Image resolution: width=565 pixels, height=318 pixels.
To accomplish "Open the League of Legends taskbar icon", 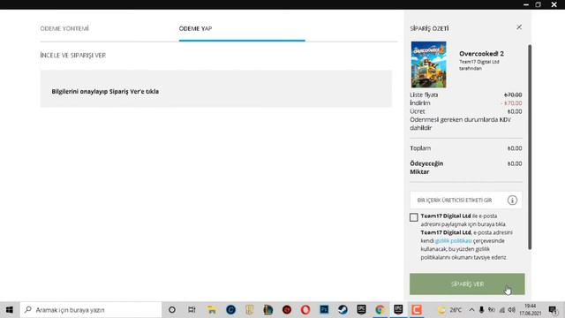I will (x=267, y=310).
